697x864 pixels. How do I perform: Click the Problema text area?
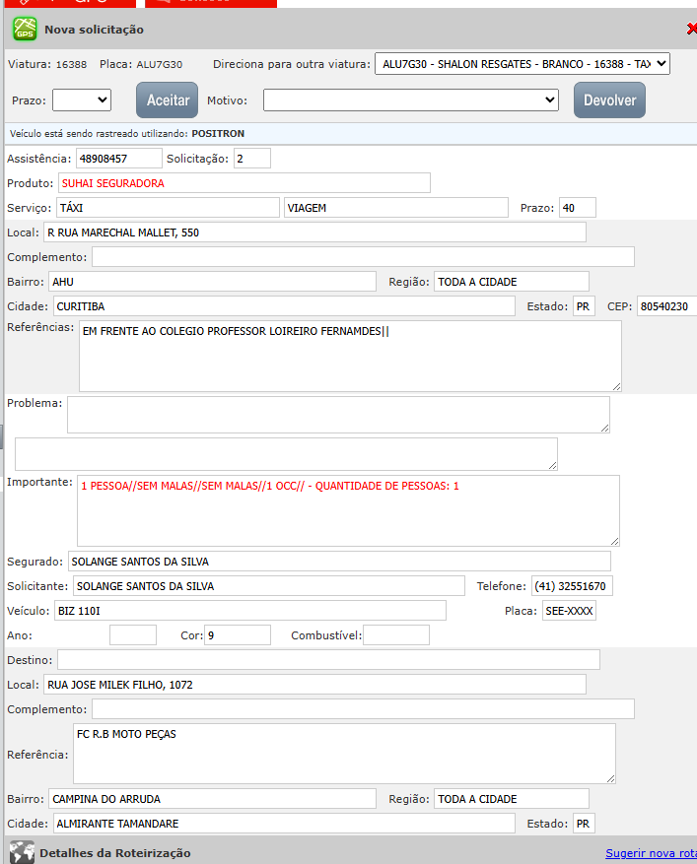point(338,415)
